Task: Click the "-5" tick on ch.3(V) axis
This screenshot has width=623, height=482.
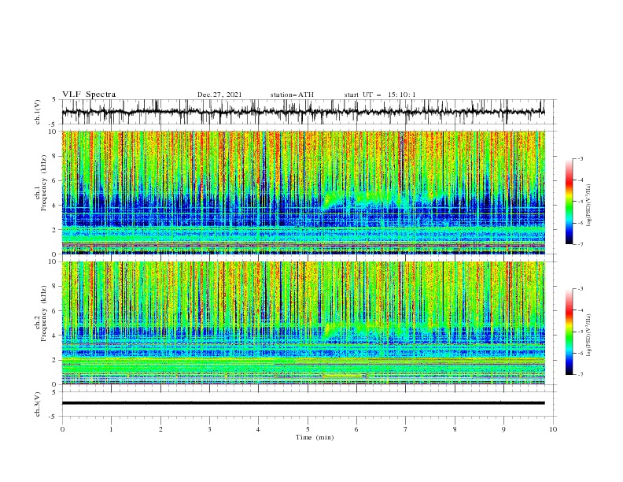Action: pyautogui.click(x=53, y=417)
